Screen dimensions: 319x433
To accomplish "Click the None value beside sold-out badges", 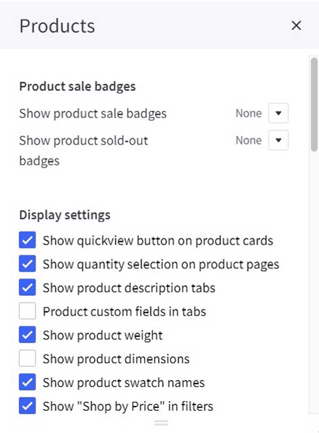I will pos(248,140).
